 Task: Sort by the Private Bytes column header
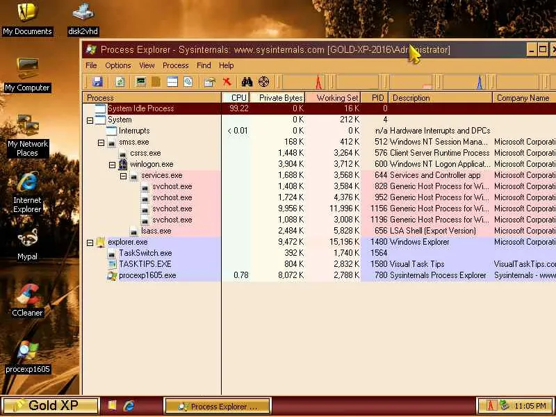(x=277, y=98)
